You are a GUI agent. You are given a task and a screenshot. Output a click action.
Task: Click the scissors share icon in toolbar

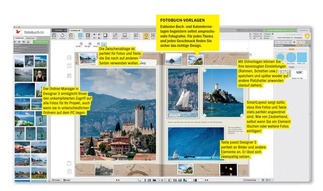136,35
